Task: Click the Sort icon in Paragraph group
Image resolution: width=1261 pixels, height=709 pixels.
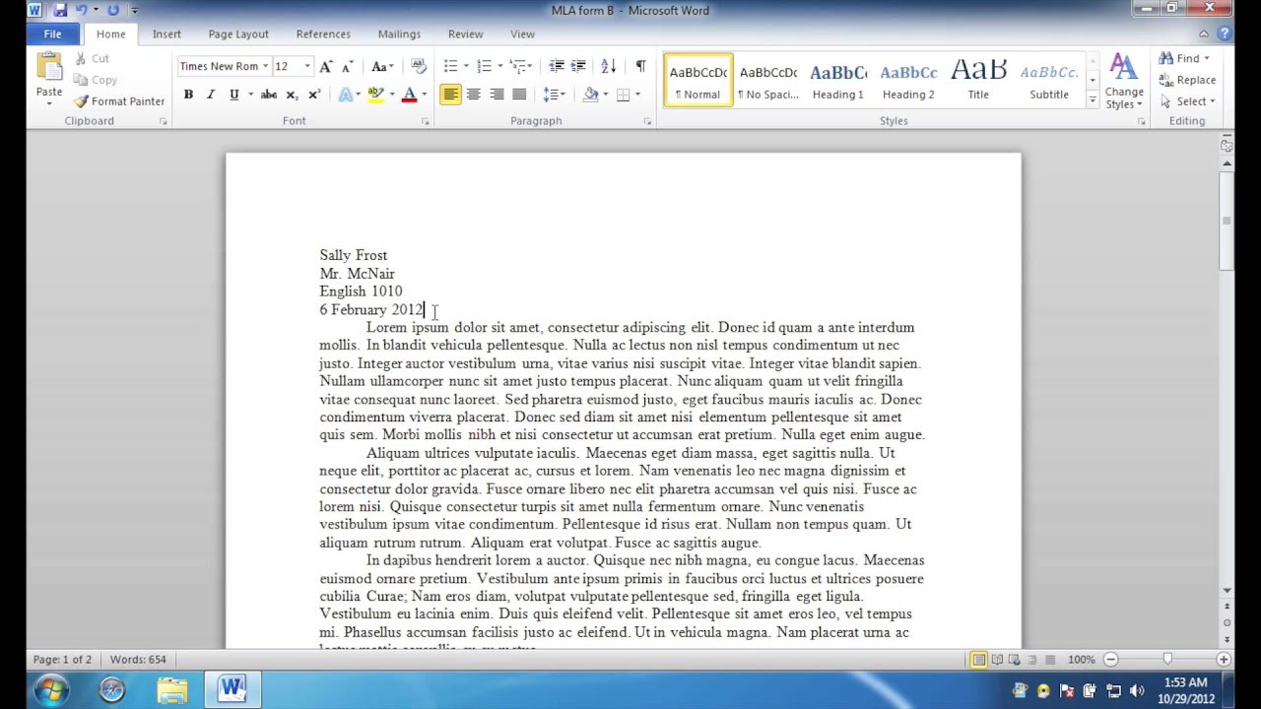Action: pos(608,66)
